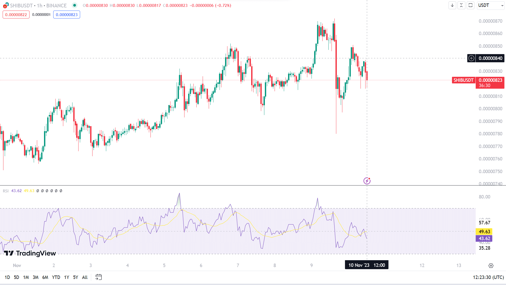The width and height of the screenshot is (506, 285).
Task: Select the 6M time range
Action: click(45, 277)
